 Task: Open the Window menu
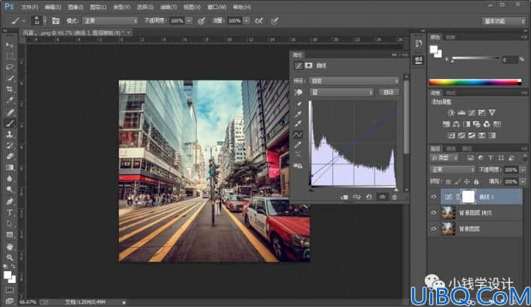(x=217, y=7)
